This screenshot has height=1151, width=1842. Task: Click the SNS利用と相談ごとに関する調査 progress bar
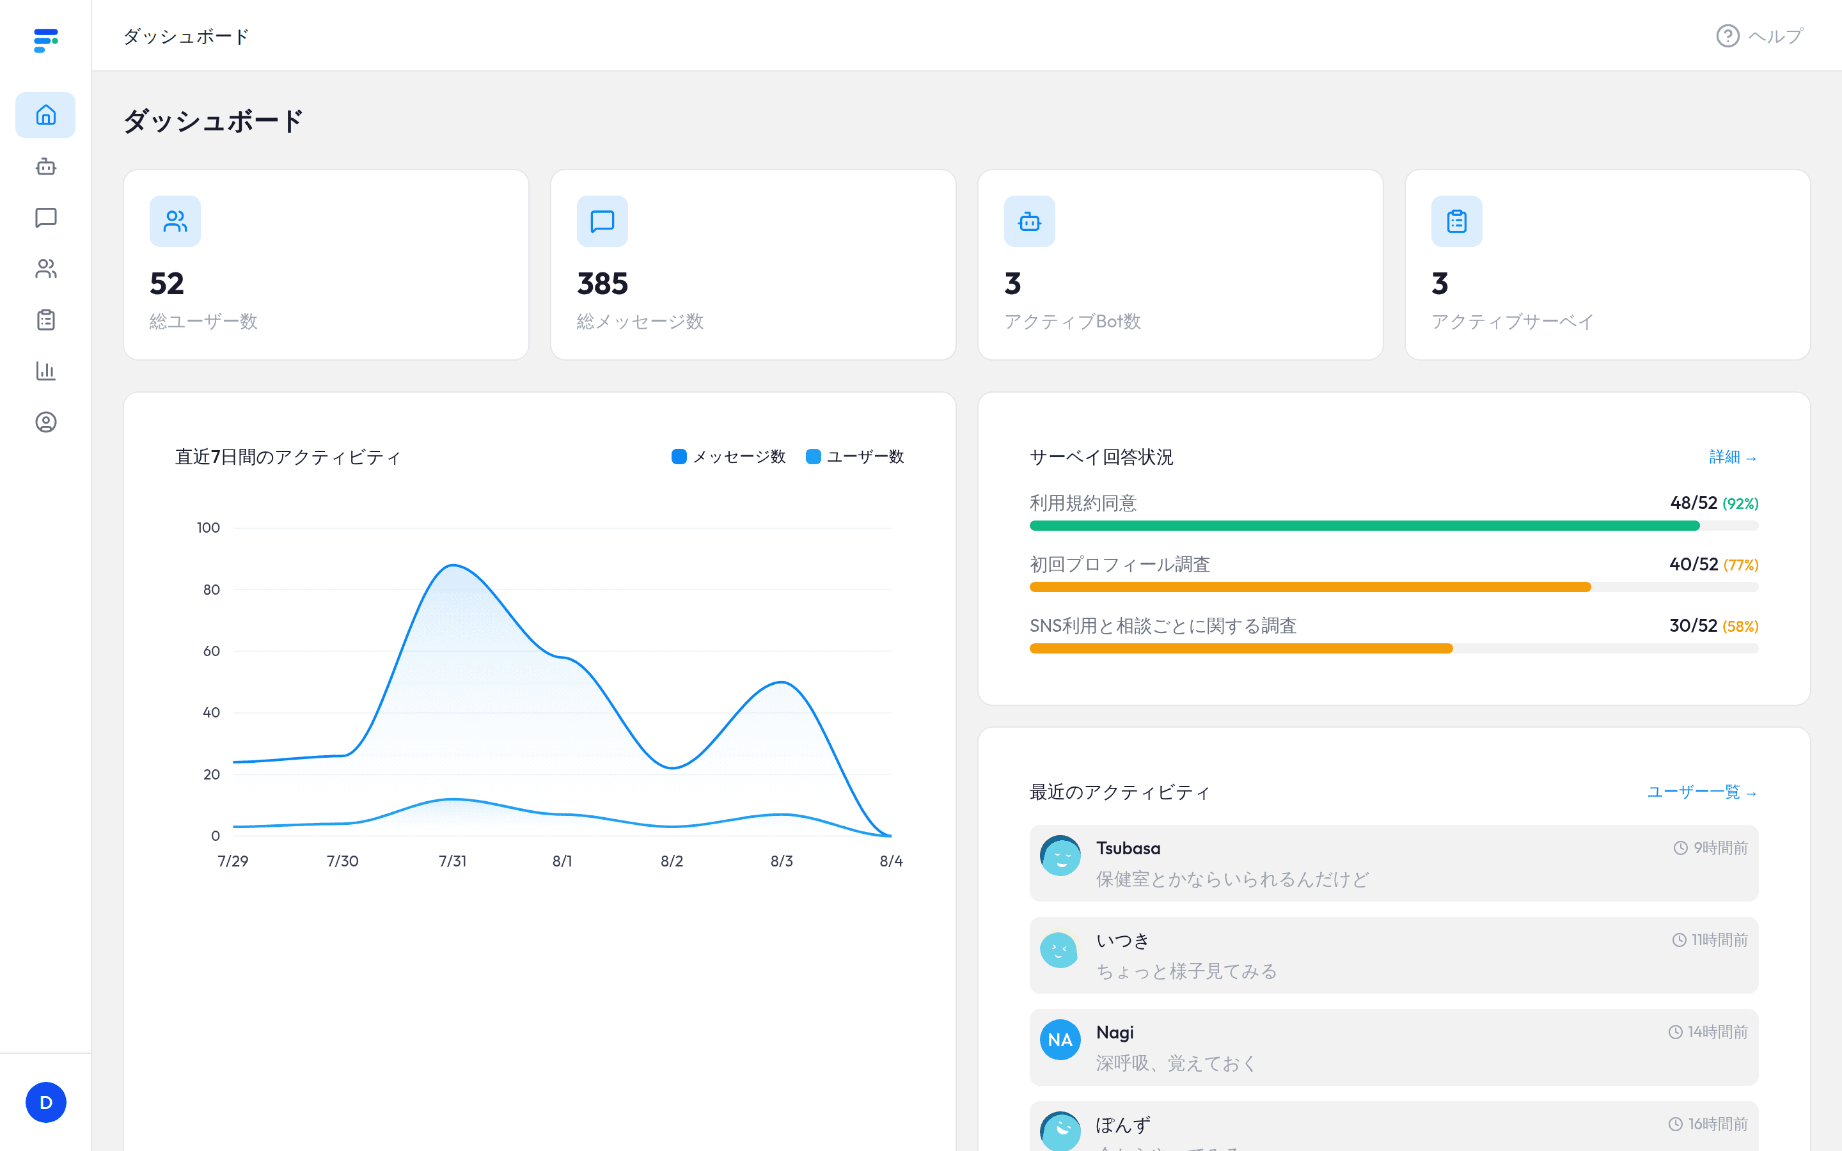tap(1394, 648)
